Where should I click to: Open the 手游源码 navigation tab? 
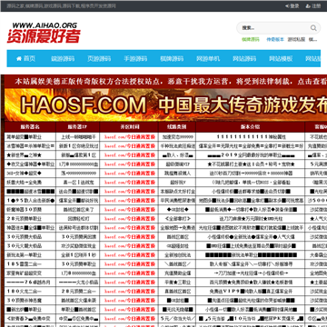(x=135, y=58)
